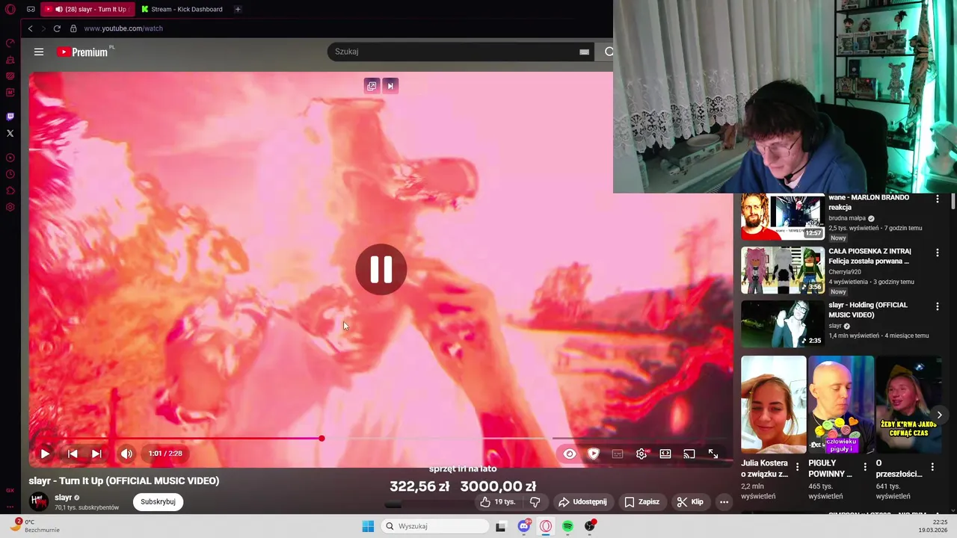Screen dimensions: 957x538
Task: Open Spotify from the taskbar
Action: coord(567,526)
